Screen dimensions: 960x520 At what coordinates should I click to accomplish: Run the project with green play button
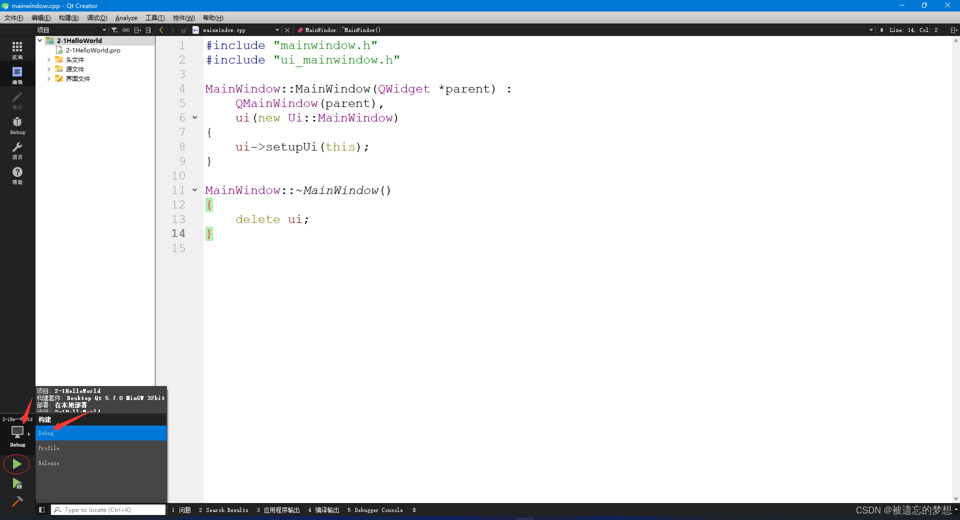point(17,464)
